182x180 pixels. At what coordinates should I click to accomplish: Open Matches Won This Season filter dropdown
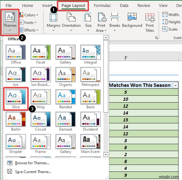tap(175, 86)
